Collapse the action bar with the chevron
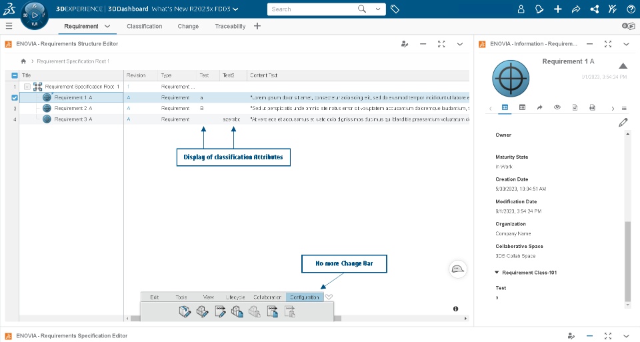Screen dimensions: 640x342 coord(329,297)
